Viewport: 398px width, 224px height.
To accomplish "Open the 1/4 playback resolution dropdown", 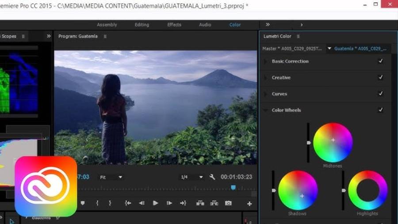I will 191,177.
